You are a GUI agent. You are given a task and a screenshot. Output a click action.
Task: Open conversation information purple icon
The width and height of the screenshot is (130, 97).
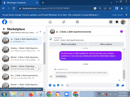click(121, 32)
